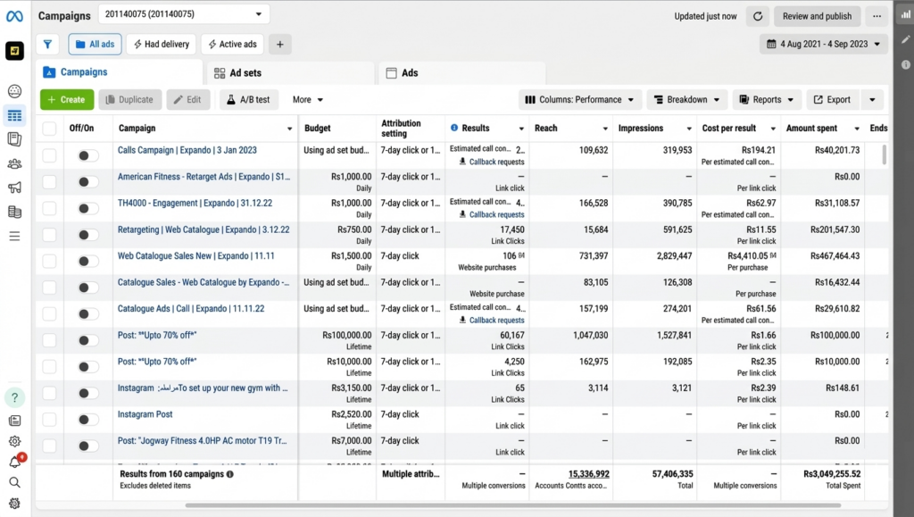Screen dimensions: 914x517
Task: Open the filter funnel icon
Action: (47, 44)
